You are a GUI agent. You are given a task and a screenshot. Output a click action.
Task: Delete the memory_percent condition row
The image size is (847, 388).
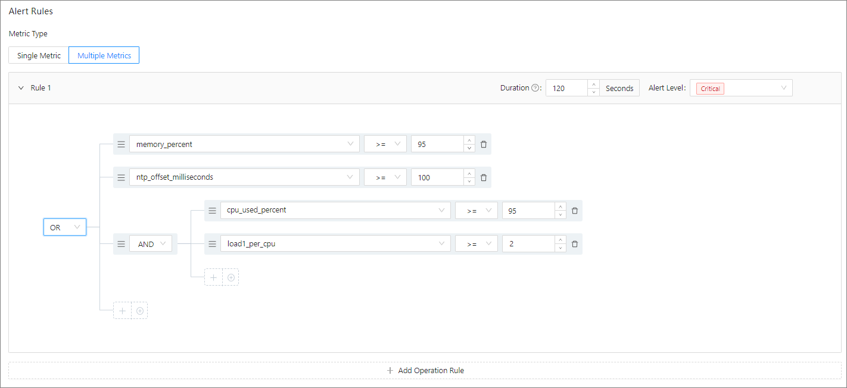(484, 144)
